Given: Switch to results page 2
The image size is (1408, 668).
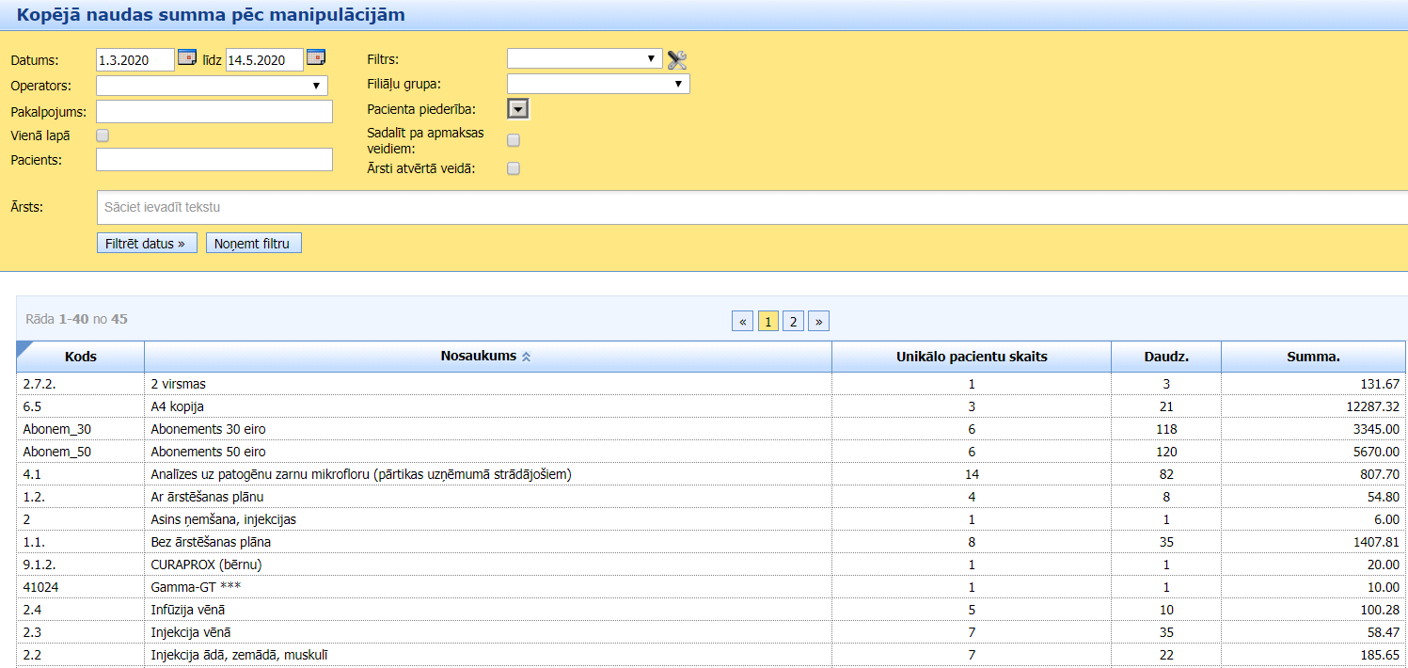Looking at the screenshot, I should point(793,322).
